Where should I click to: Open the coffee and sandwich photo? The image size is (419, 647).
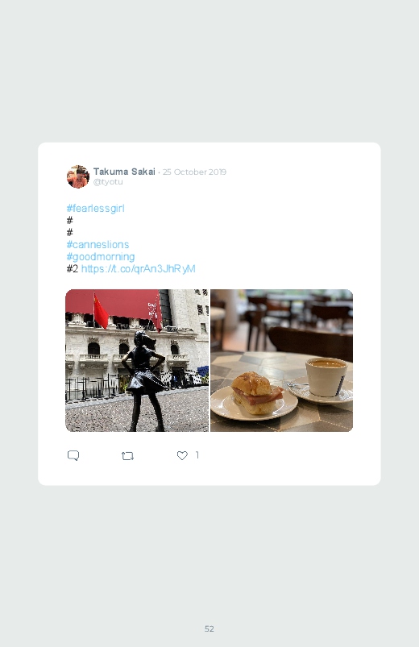tap(281, 361)
